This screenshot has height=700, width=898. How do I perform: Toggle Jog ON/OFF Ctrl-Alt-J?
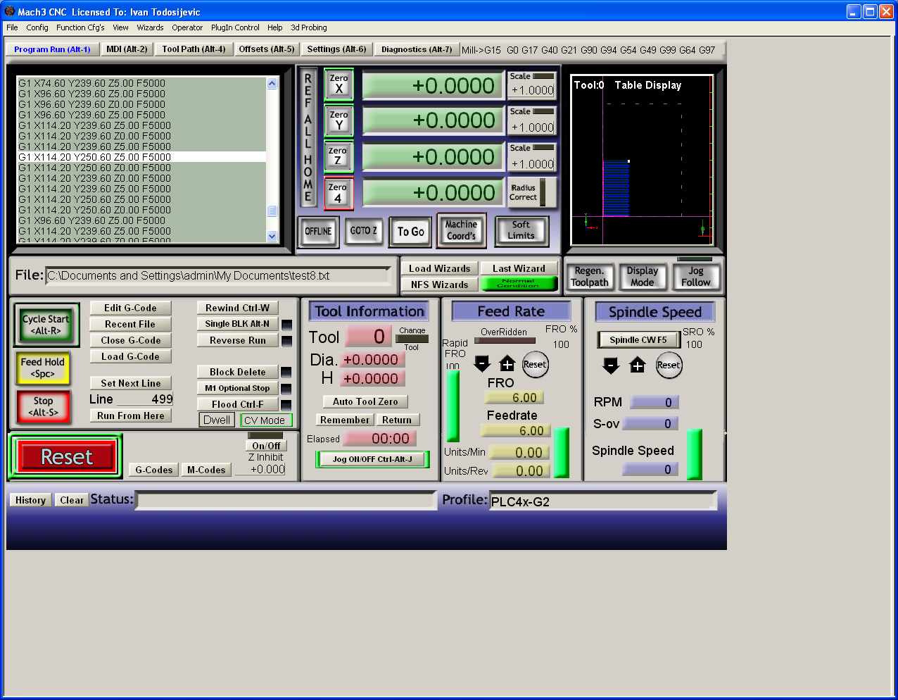[372, 459]
